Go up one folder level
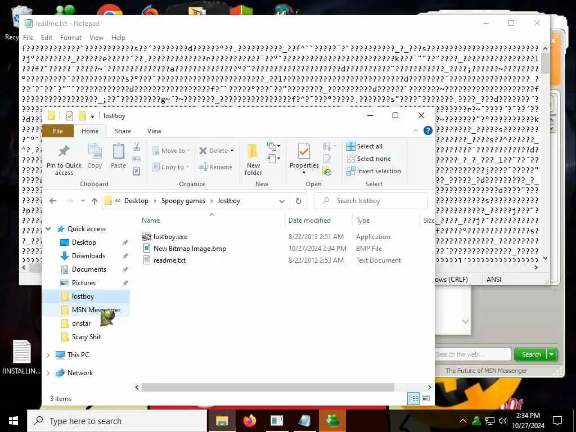The width and height of the screenshot is (576, 432). click(94, 201)
